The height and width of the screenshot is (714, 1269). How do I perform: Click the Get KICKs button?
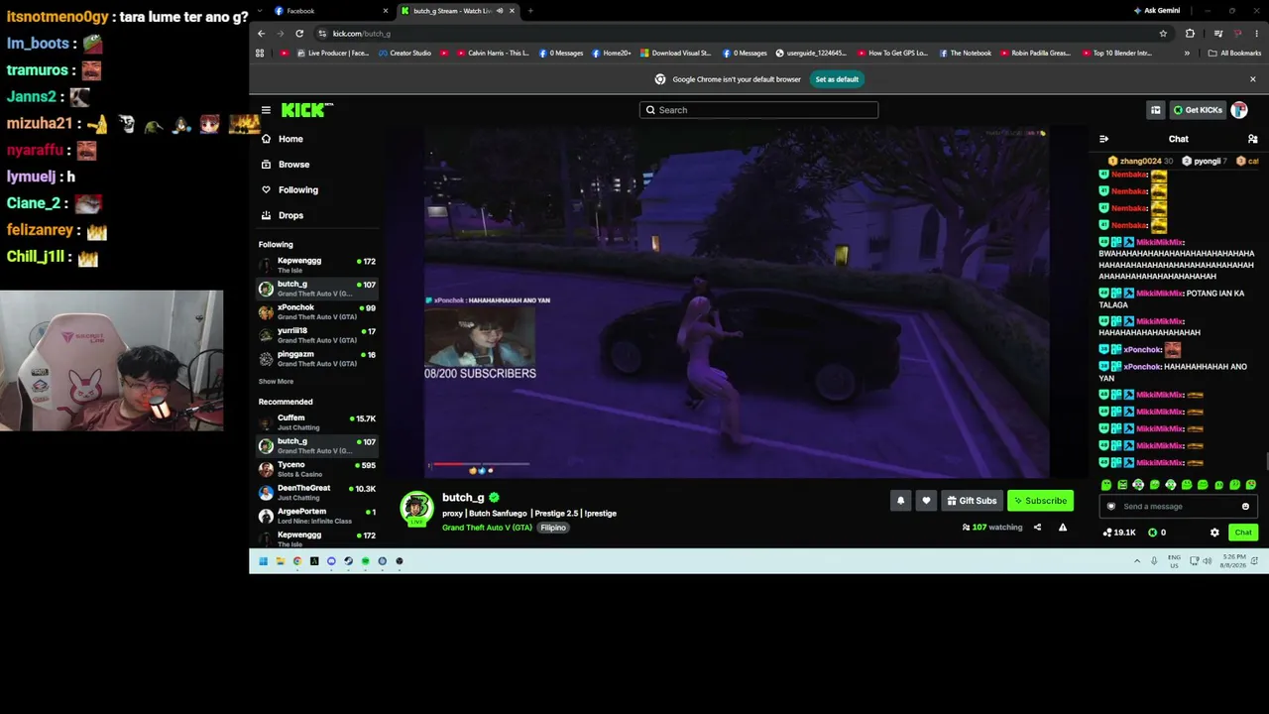pos(1198,110)
